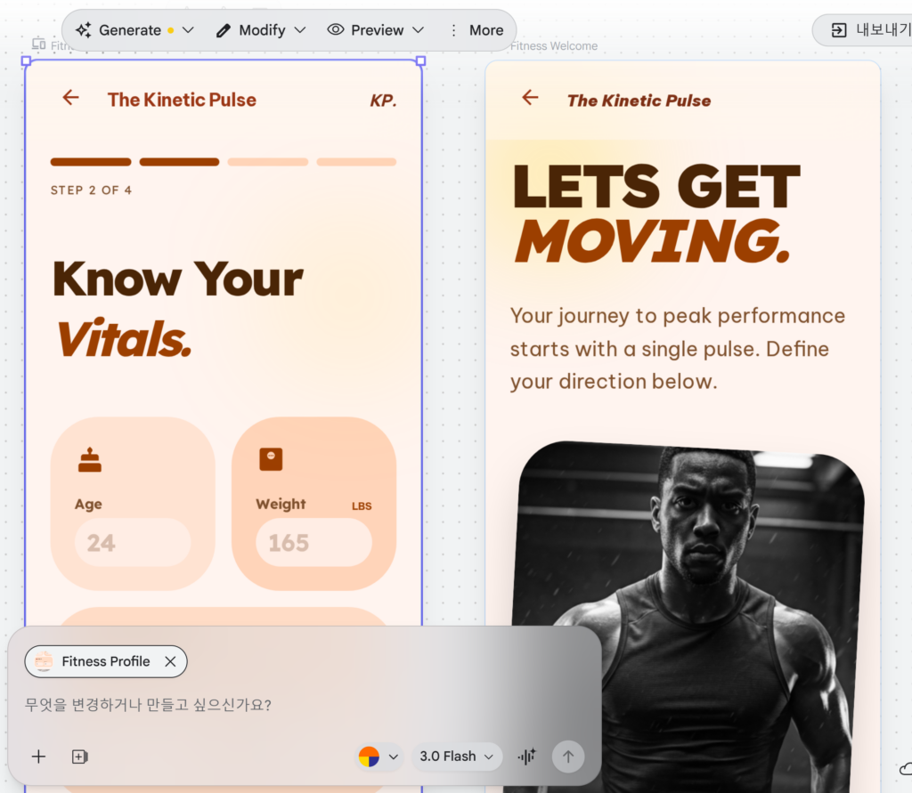Click back arrow in Fitness Welcome screen
The height and width of the screenshot is (793, 912).
(x=530, y=97)
